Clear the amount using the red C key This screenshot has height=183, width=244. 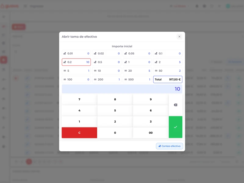pyautogui.click(x=79, y=133)
